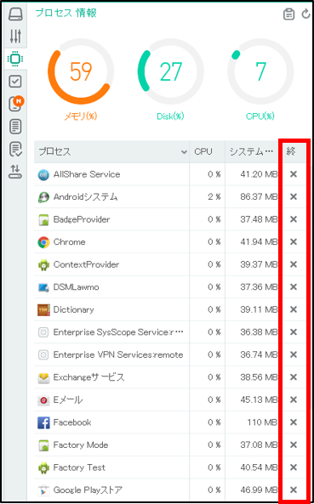The height and width of the screenshot is (504, 314).
Task: Click the 110 MB memory value
Action: pyautogui.click(x=262, y=422)
